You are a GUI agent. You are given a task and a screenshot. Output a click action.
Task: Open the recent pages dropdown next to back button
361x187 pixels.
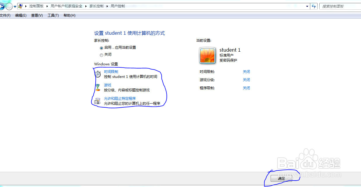click(15, 6)
